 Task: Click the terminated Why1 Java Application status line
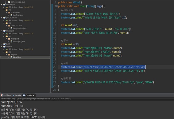coord(36,98)
